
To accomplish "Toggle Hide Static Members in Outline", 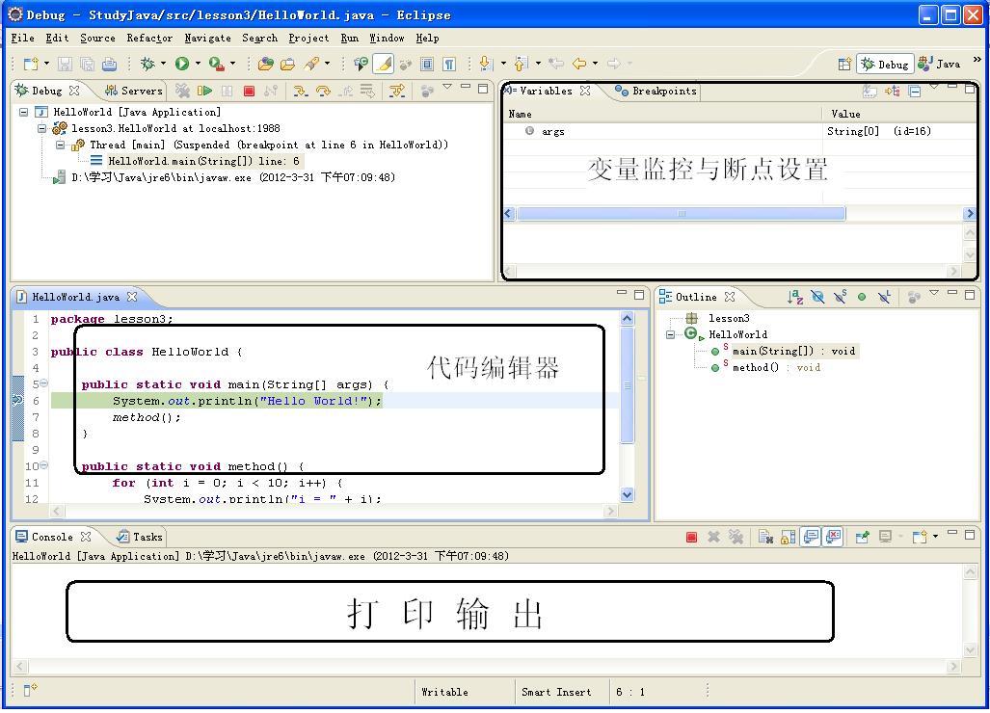I will (840, 297).
